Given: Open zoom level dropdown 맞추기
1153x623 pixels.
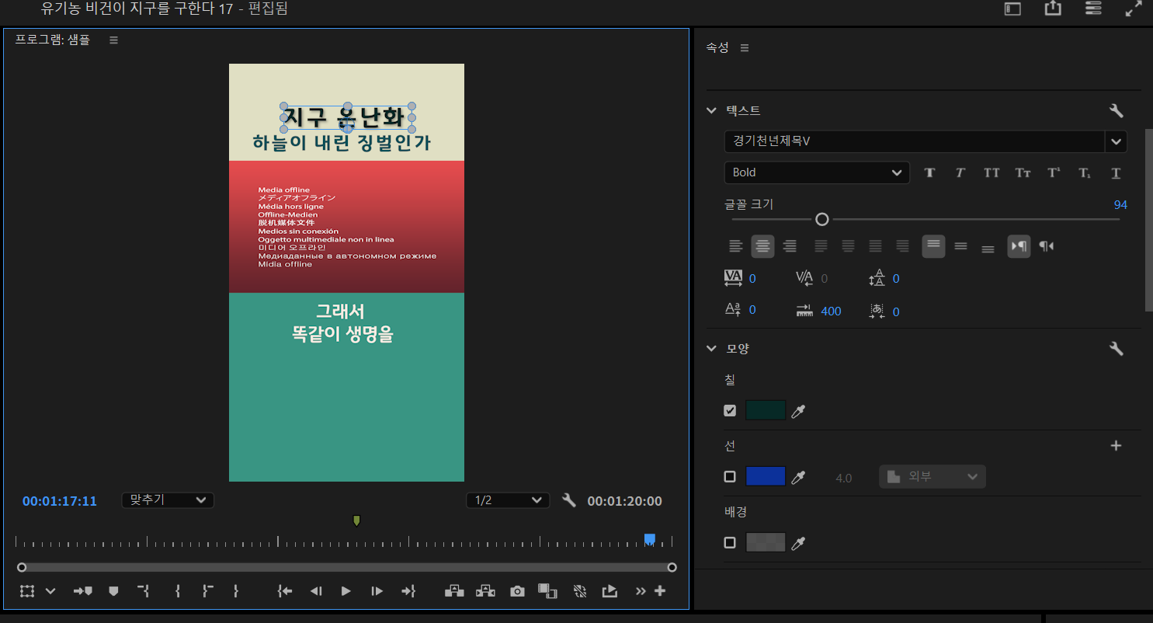Looking at the screenshot, I should [x=168, y=500].
